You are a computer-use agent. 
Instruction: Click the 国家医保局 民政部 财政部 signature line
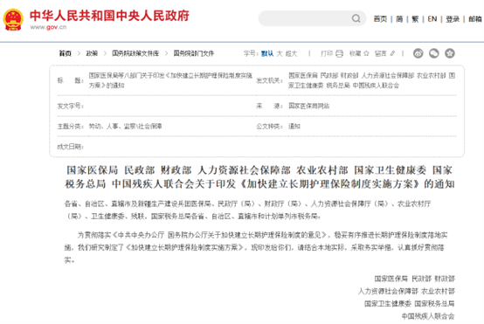point(415,279)
